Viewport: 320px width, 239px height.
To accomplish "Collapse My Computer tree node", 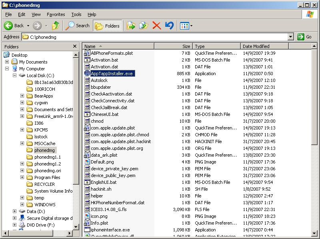I will (x=7, y=68).
